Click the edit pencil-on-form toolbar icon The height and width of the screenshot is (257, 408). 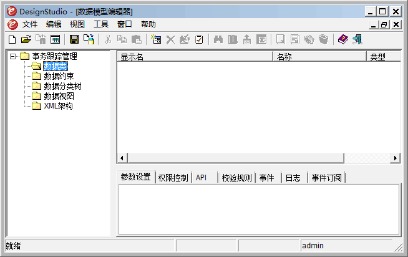185,39
